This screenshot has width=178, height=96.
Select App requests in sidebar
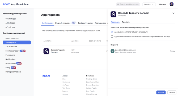coord(17,43)
